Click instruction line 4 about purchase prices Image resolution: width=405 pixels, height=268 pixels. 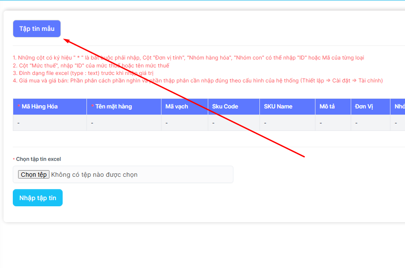coord(198,80)
